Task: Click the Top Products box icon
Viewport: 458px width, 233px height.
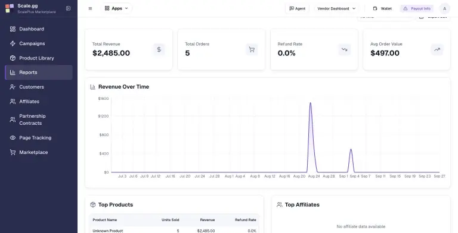Action: [x=92, y=204]
